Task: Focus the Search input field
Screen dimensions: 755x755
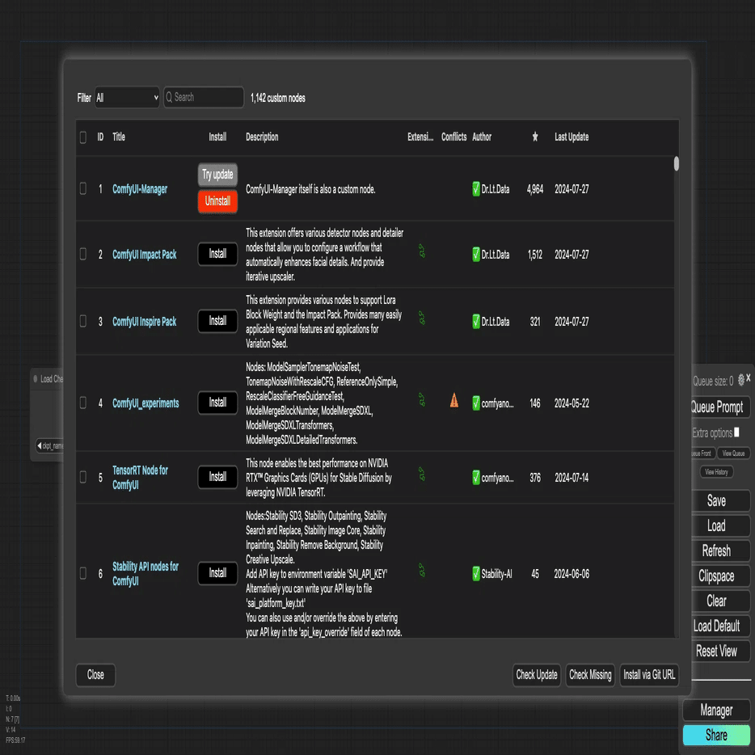Action: (204, 97)
